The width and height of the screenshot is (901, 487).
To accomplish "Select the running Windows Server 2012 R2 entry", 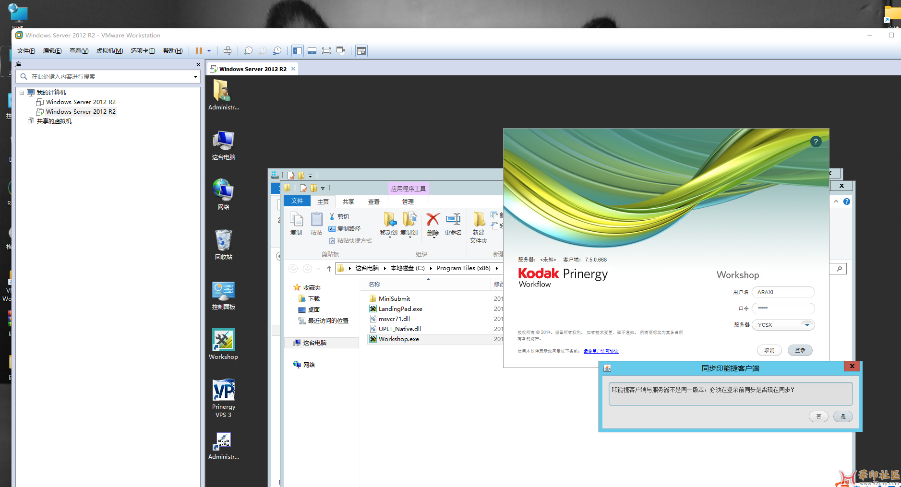I will point(81,112).
